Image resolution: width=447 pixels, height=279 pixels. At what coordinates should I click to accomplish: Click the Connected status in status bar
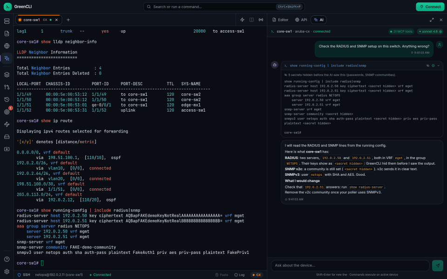[100, 275]
